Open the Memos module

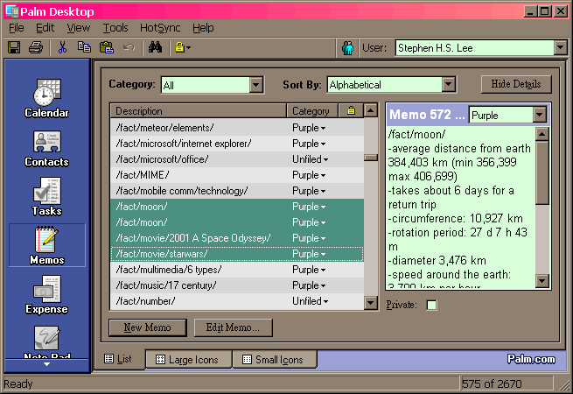click(x=46, y=245)
